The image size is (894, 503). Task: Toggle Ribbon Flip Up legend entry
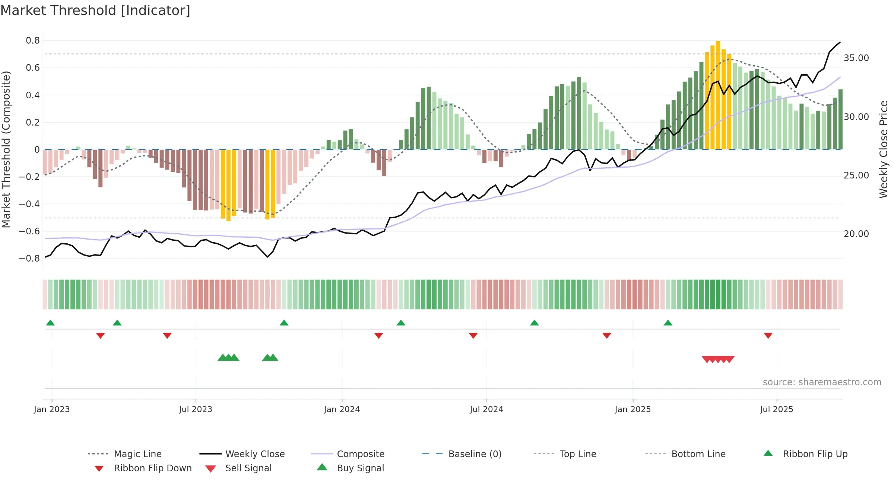[806, 454]
